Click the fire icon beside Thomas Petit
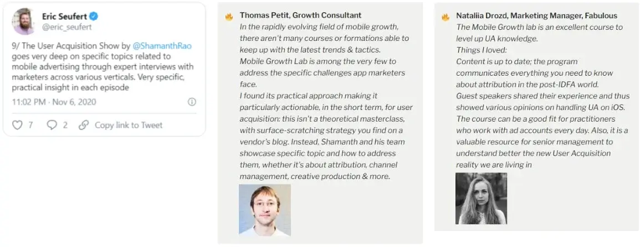This screenshot has height=247, width=640. [x=229, y=16]
